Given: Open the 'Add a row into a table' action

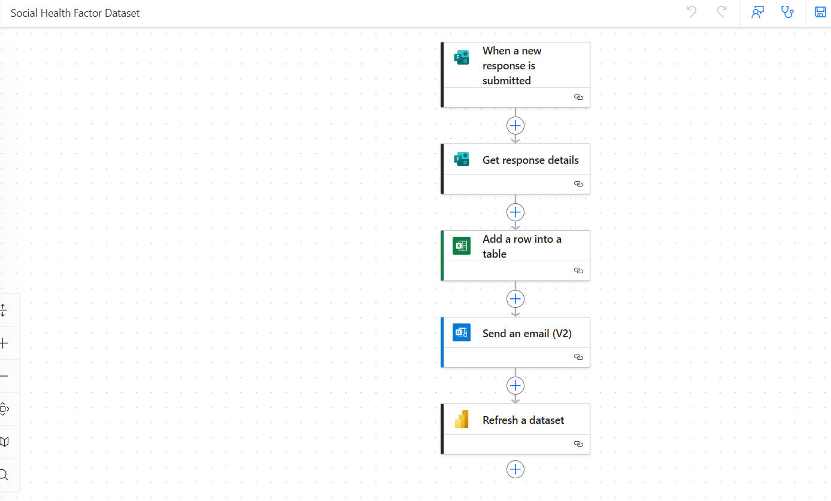Looking at the screenshot, I should click(521, 246).
